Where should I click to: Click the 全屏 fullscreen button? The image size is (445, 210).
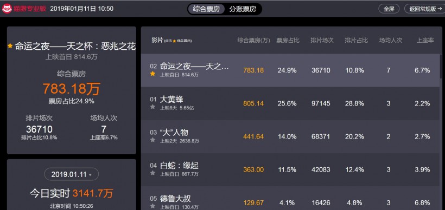click(389, 9)
